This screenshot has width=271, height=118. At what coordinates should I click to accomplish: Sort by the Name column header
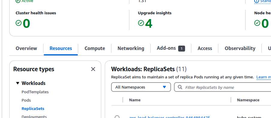click(x=135, y=100)
